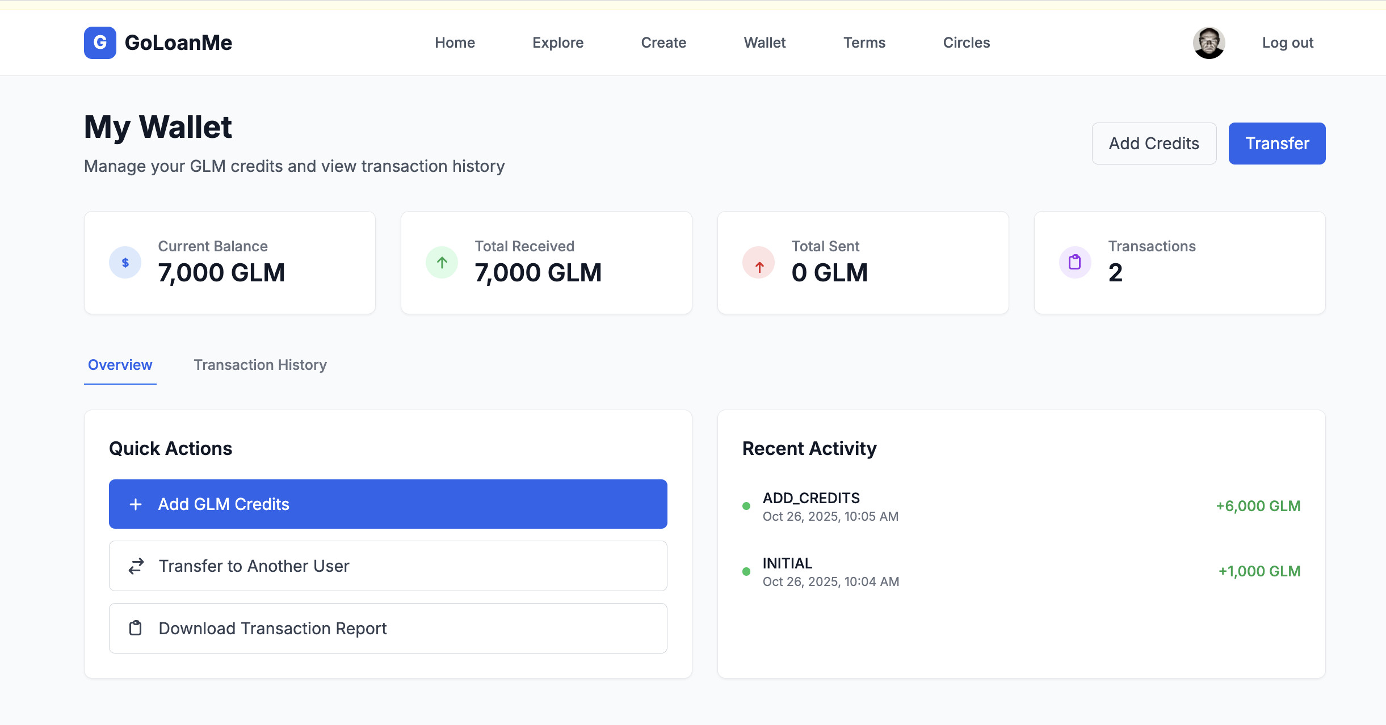Screen dimensions: 1386x725
Task: Open the ADD_CREDITS activity entry
Action: (x=810, y=499)
